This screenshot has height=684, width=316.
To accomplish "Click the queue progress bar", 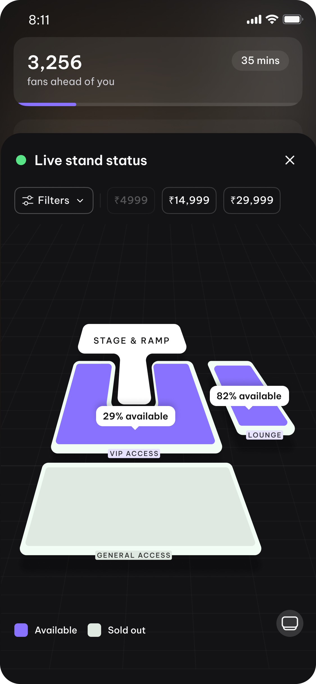I will 158,104.
